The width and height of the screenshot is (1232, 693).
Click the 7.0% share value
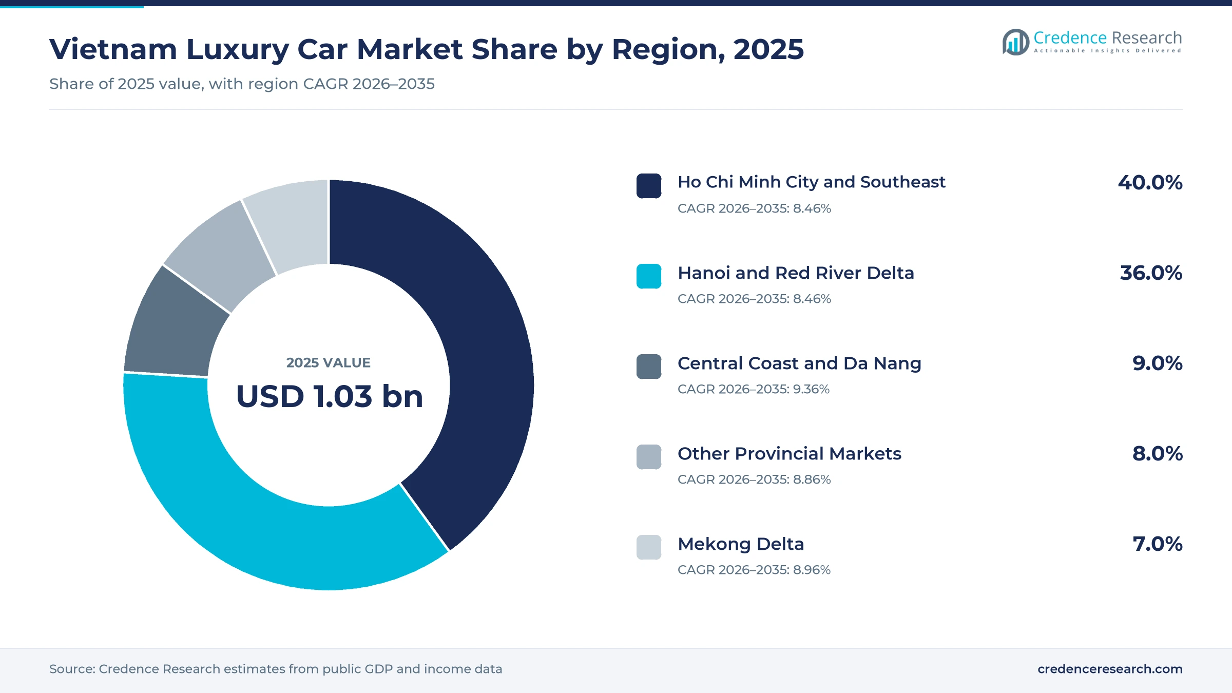[1158, 544]
